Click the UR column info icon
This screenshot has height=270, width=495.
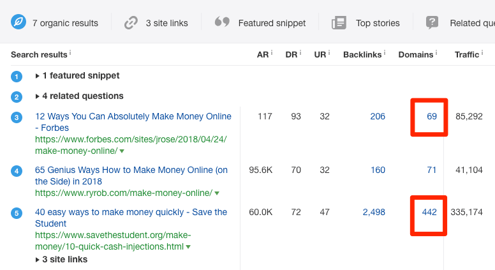pos(329,52)
